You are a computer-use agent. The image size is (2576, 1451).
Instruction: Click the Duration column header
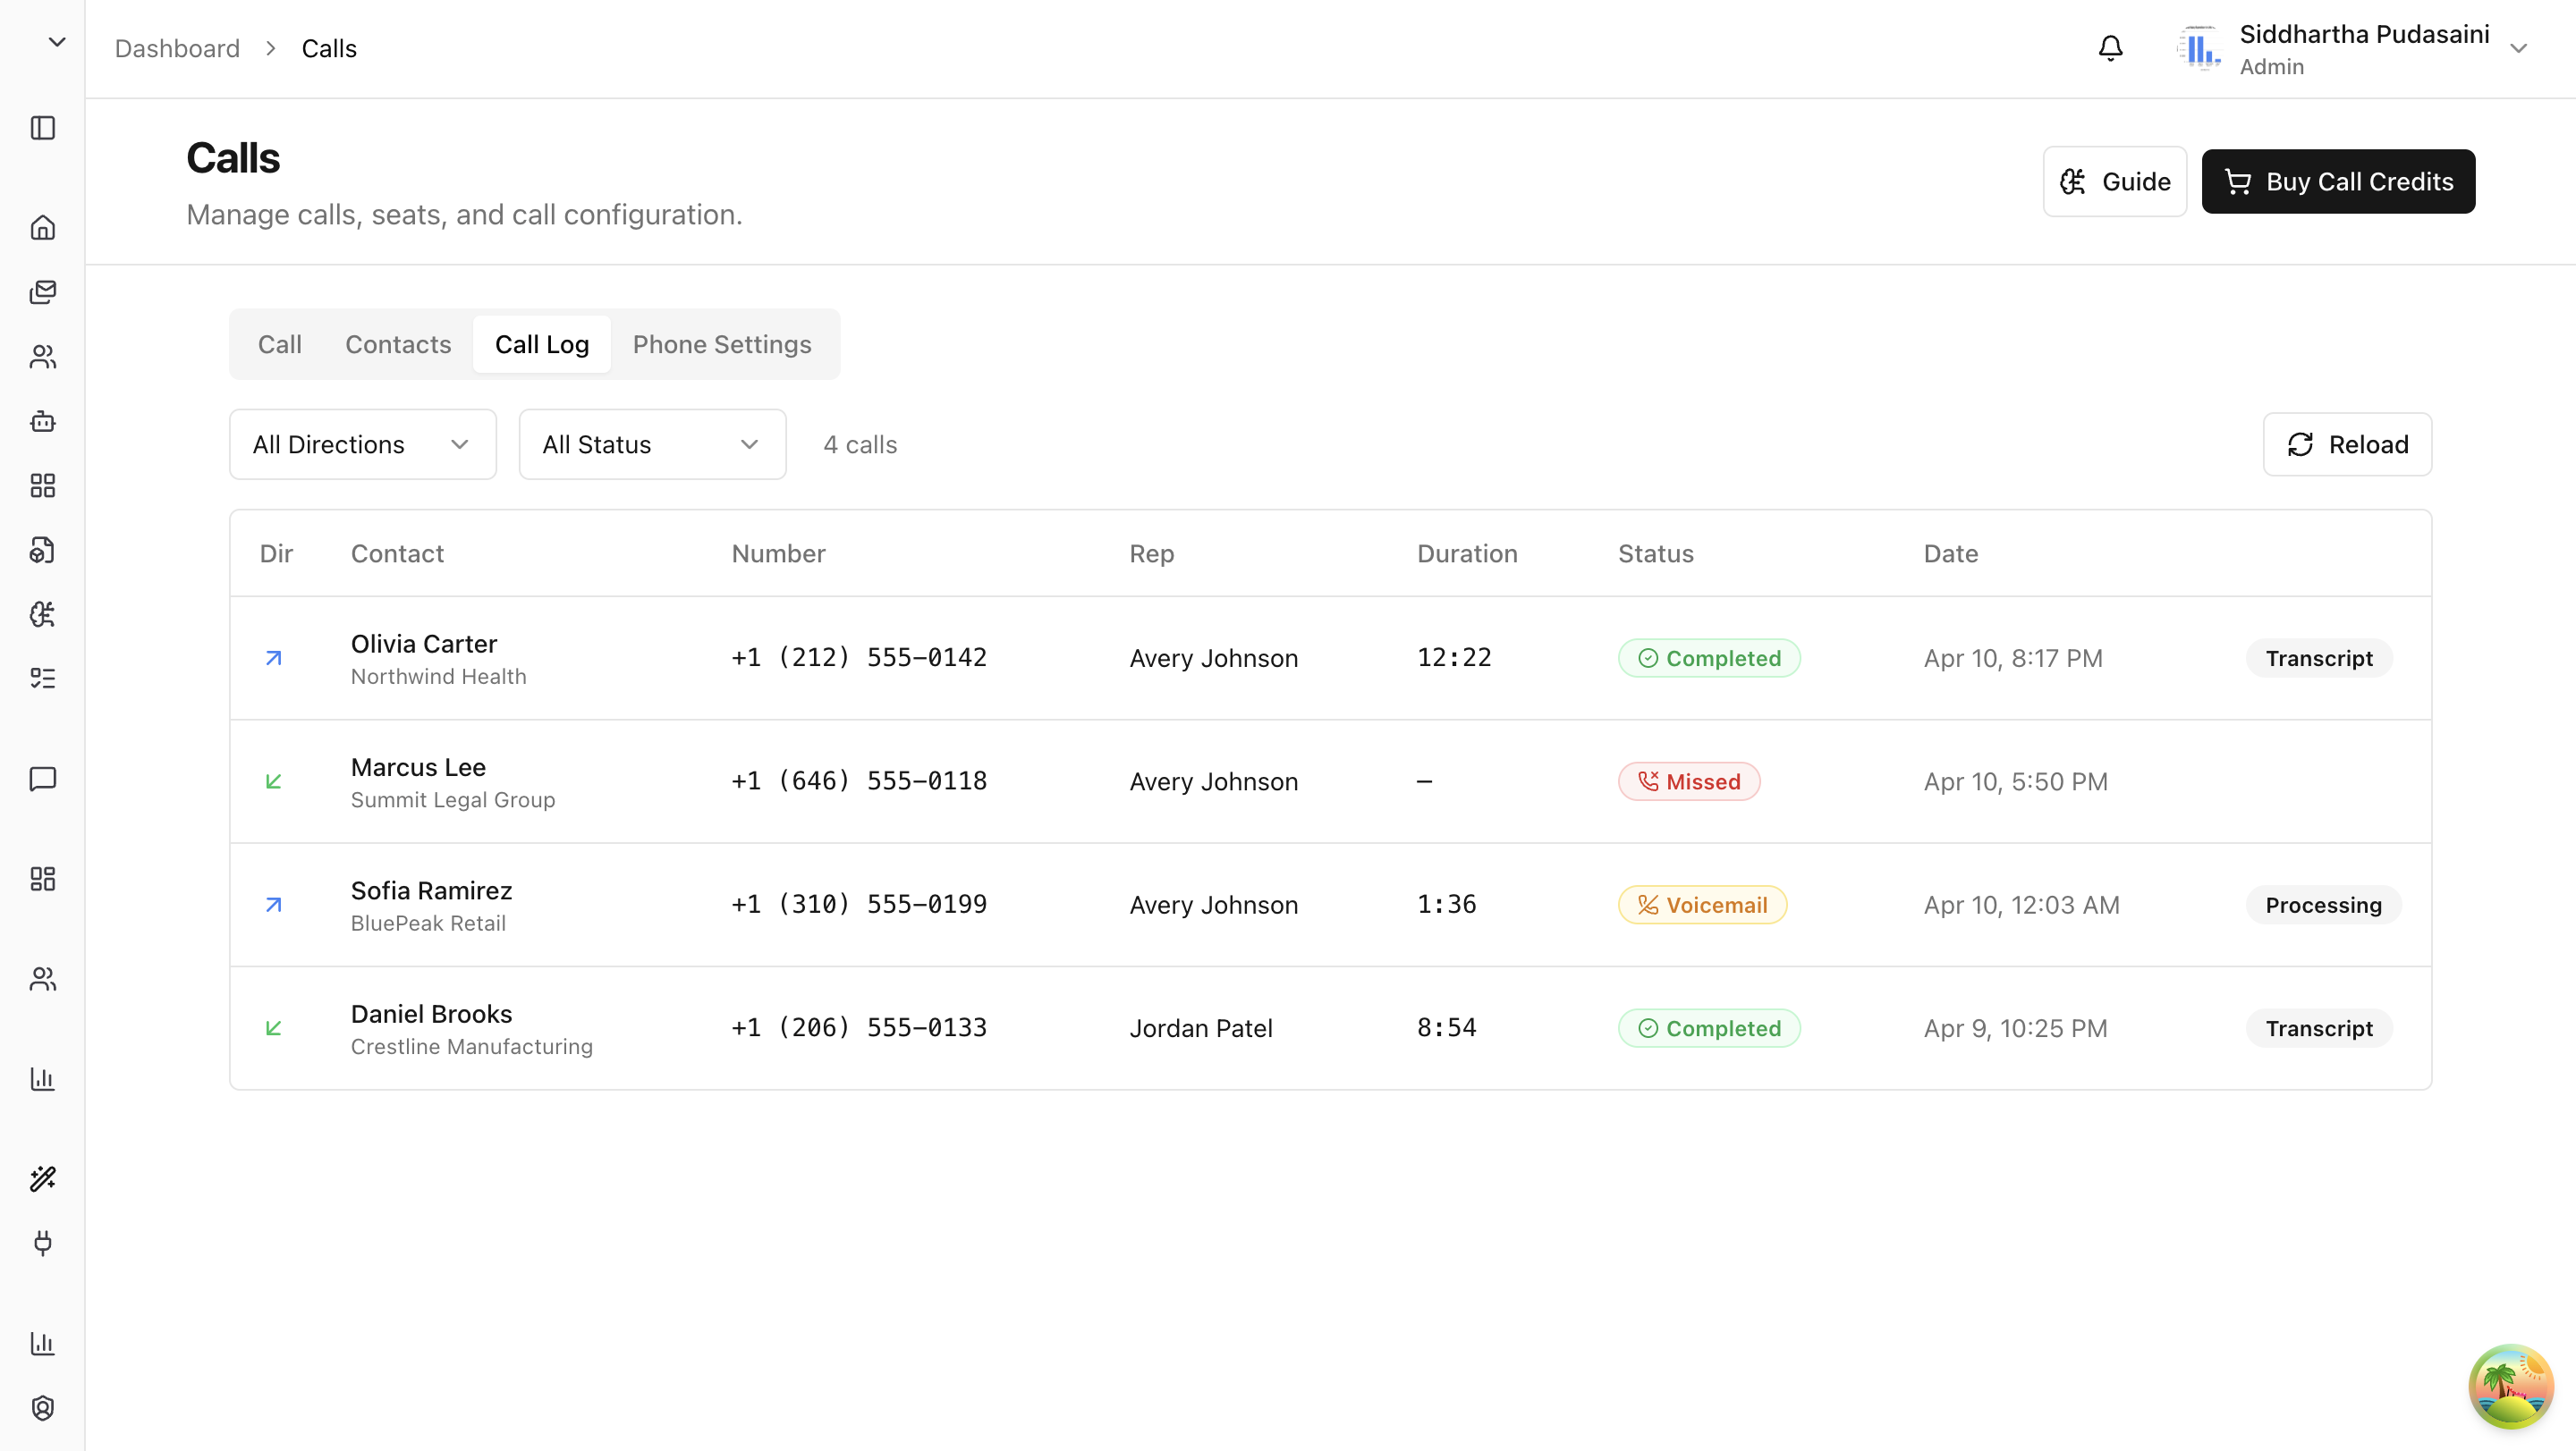pos(1467,553)
